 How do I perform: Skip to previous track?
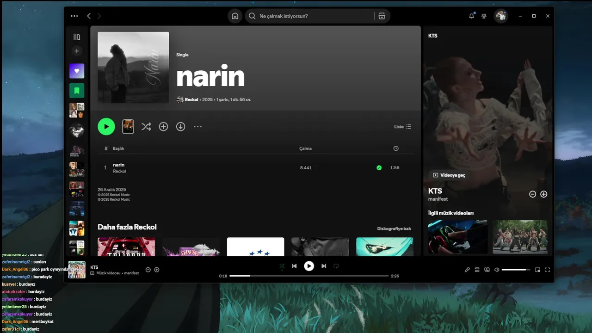point(294,266)
